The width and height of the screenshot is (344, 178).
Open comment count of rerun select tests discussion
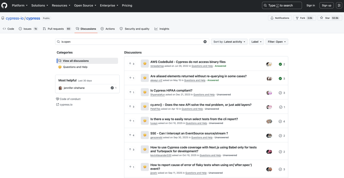282,121
